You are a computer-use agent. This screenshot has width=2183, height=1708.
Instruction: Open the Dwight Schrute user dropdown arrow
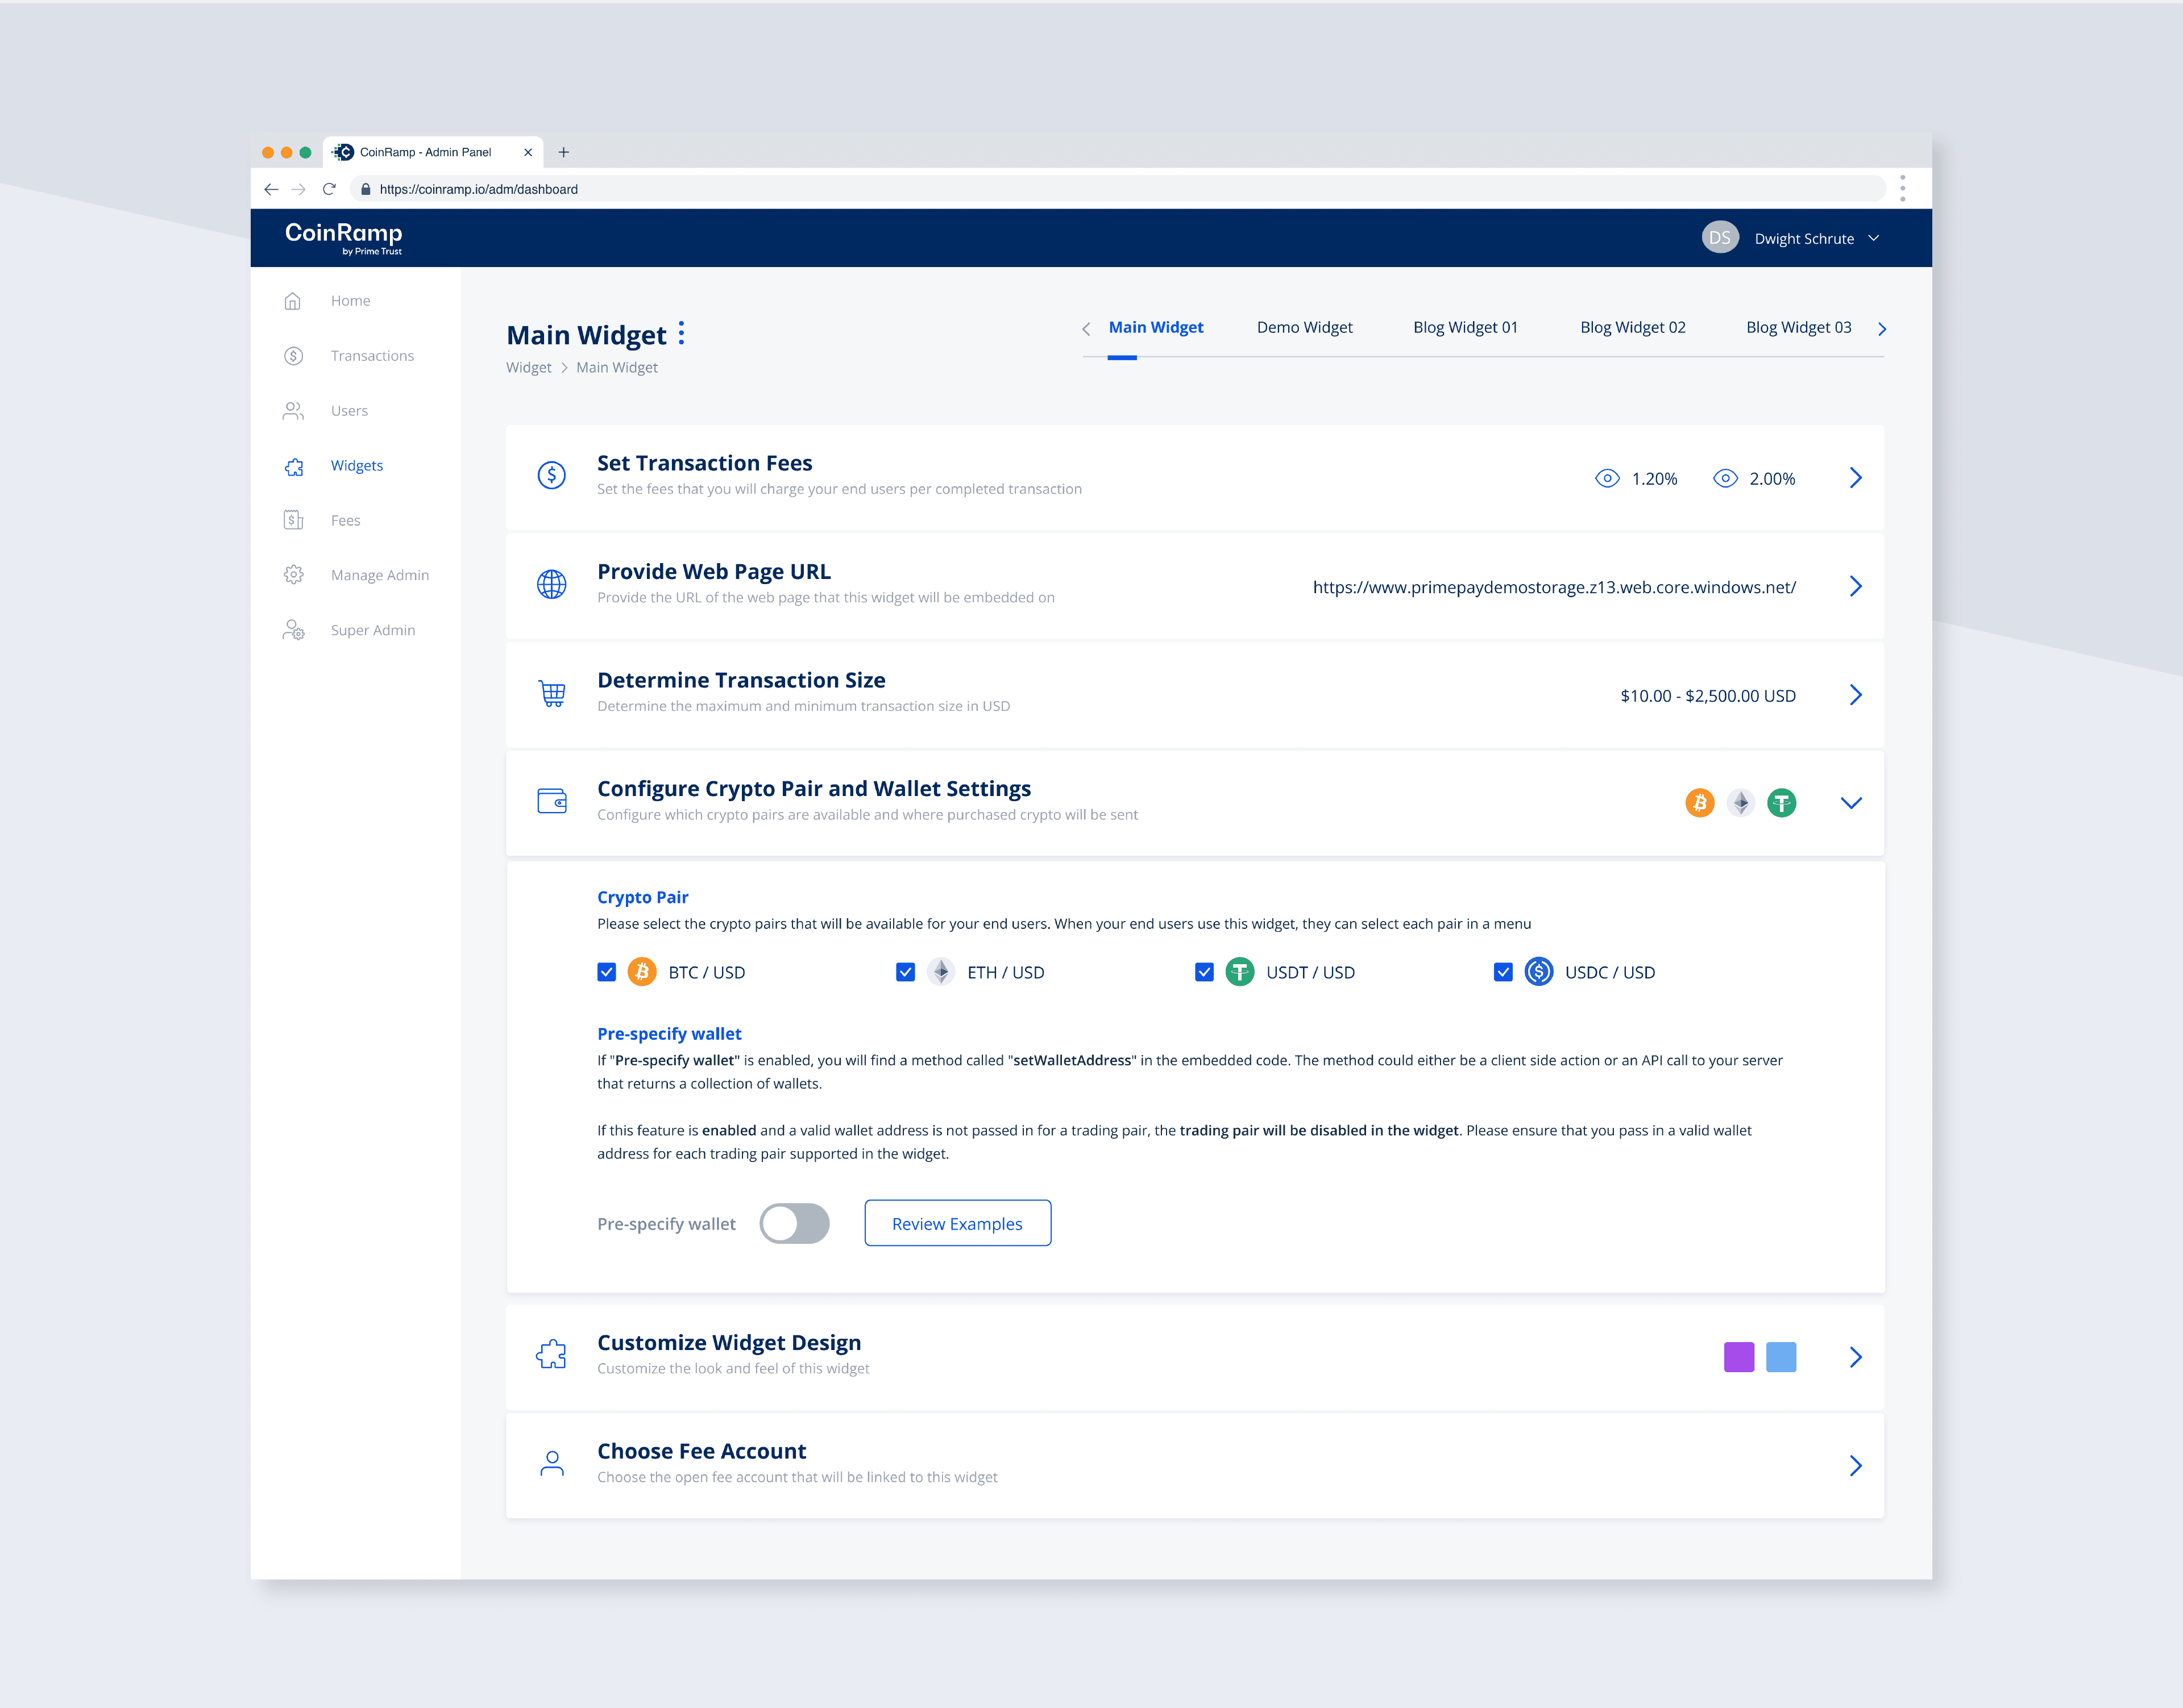(x=1874, y=238)
